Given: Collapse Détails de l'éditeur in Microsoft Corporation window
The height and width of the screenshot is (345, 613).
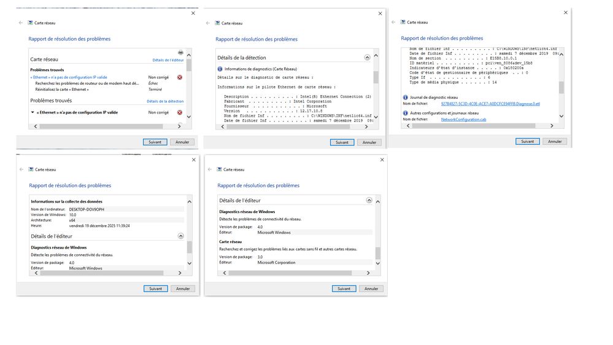Looking at the screenshot, I should [x=369, y=200].
